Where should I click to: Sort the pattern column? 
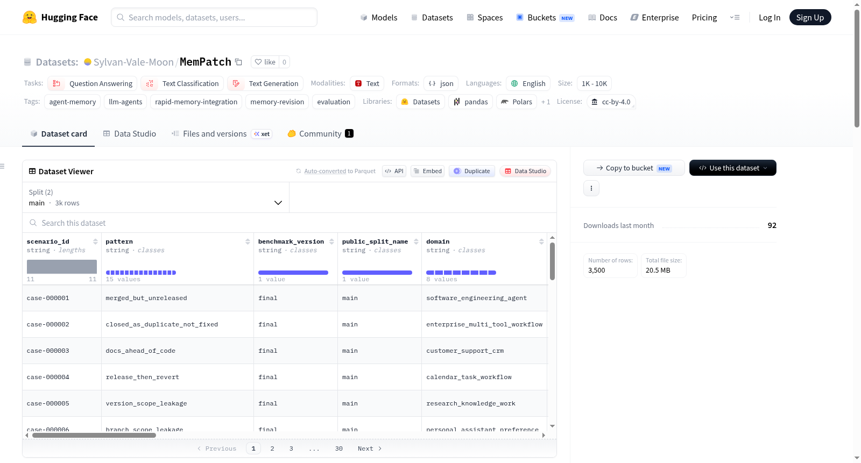click(x=248, y=241)
